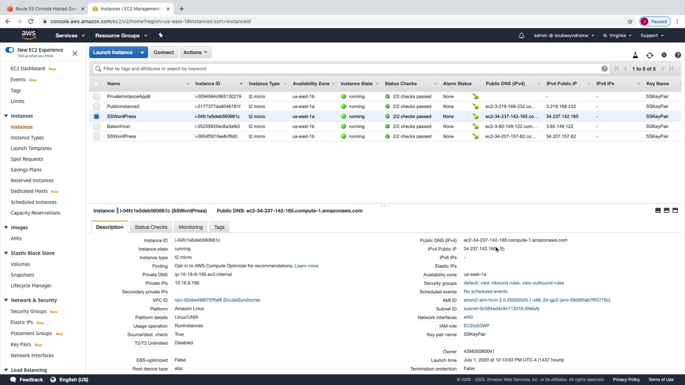Click the refresh instances icon
Image resolution: width=685 pixels, height=385 pixels.
click(x=649, y=56)
